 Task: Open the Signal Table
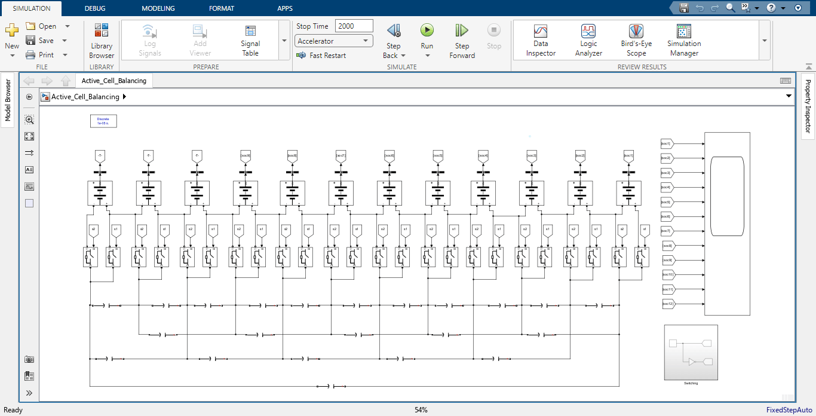250,41
